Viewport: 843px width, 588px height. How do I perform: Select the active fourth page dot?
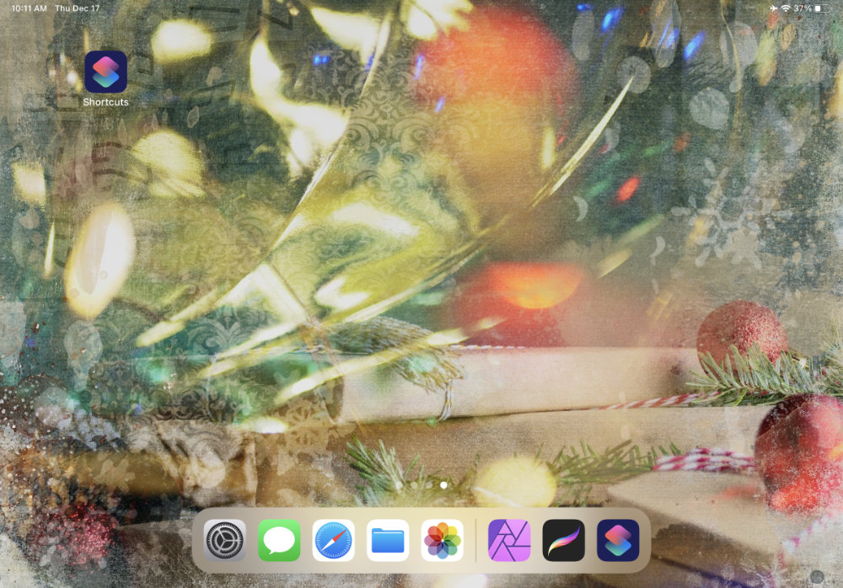coord(443,484)
